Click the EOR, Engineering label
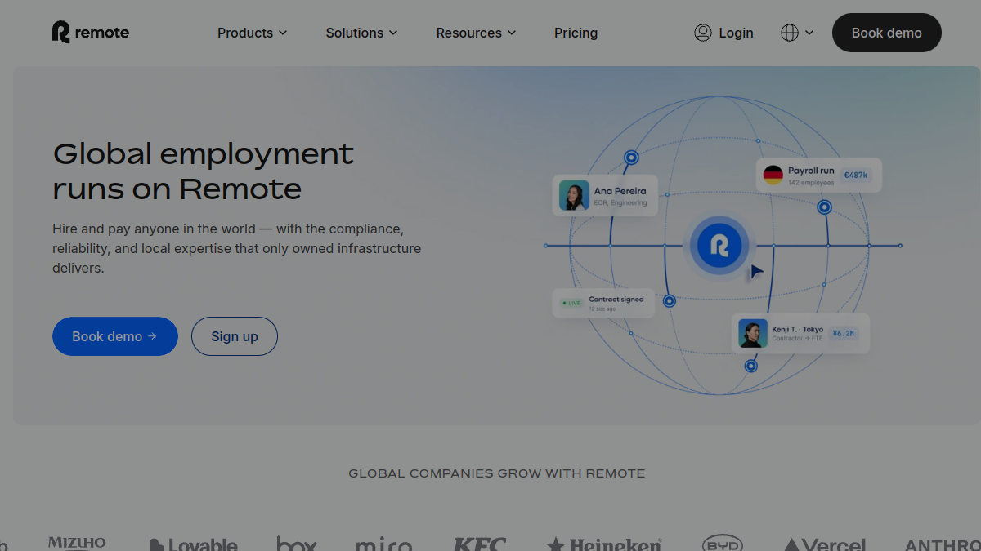 pyautogui.click(x=620, y=202)
